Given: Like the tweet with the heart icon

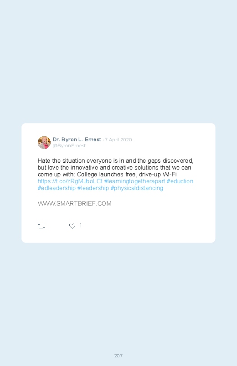Looking at the screenshot, I should [x=72, y=226].
